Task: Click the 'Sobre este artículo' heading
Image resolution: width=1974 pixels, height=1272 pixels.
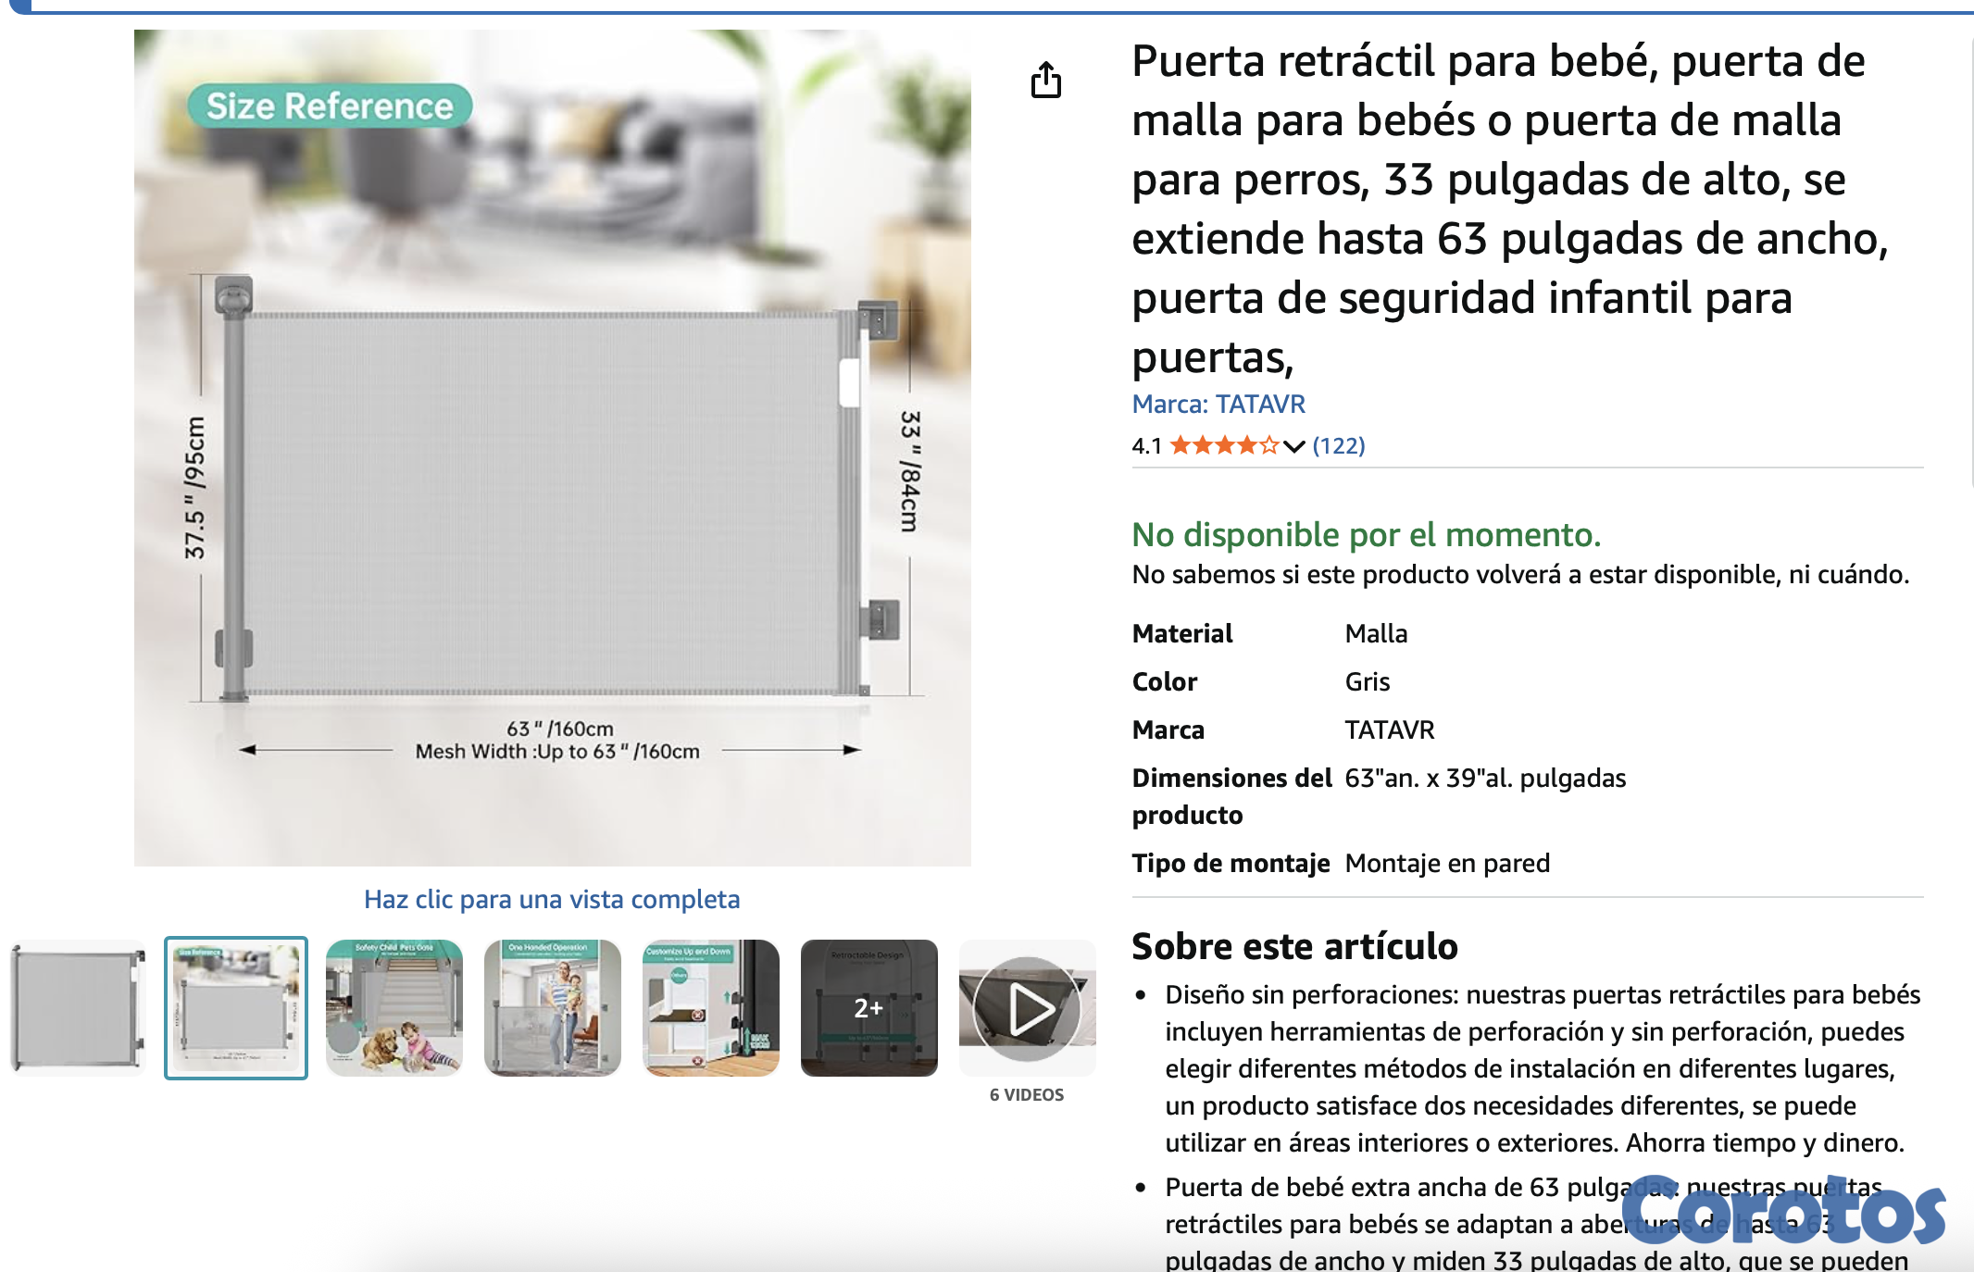Action: (1294, 946)
